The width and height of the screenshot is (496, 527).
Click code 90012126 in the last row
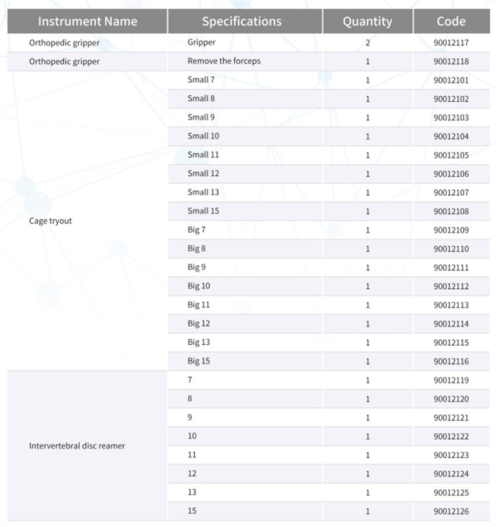point(451,511)
